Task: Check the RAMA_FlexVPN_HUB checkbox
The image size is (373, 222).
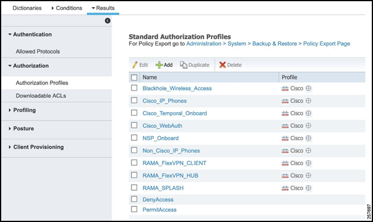Action: tap(134, 175)
